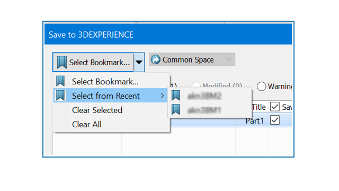Click the first recent bookmark's icon in submenu
Image resolution: width=339 pixels, height=191 pixels.
[176, 95]
